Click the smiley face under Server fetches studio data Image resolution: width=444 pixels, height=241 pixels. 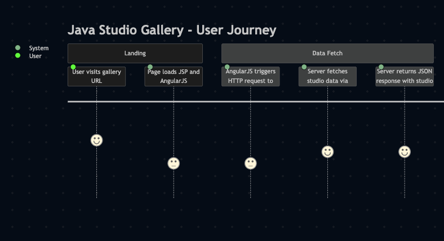(327, 152)
